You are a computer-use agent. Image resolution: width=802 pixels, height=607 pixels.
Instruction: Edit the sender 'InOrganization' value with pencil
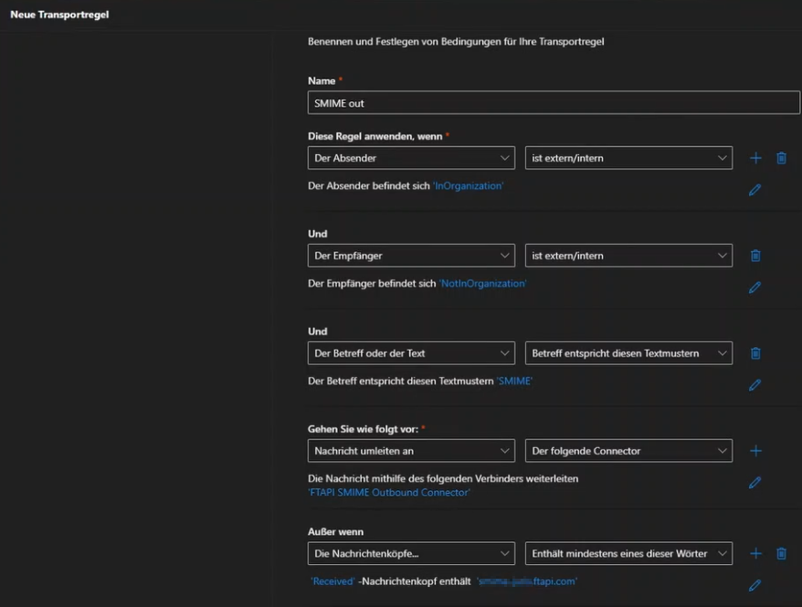point(755,190)
